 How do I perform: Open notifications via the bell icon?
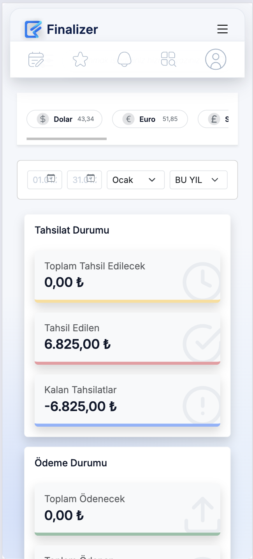124,59
